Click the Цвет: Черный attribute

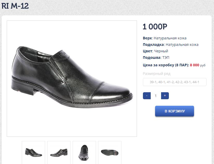(x=155, y=51)
